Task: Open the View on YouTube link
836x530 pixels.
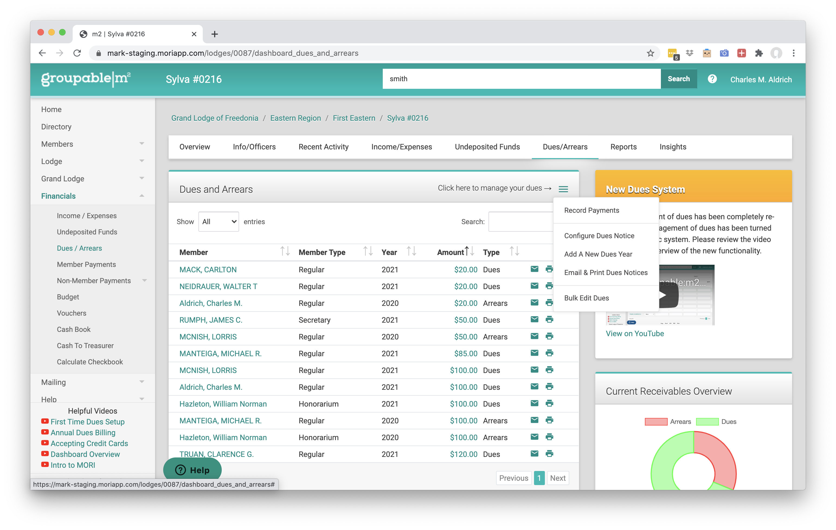Action: point(634,333)
